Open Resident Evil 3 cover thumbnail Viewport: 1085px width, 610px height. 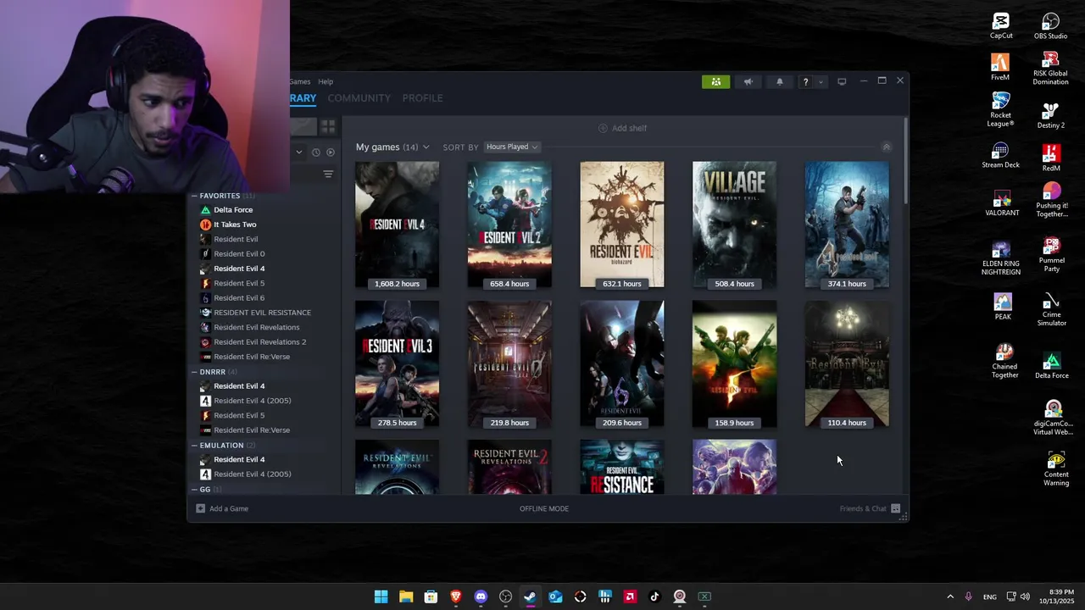pyautogui.click(x=397, y=364)
